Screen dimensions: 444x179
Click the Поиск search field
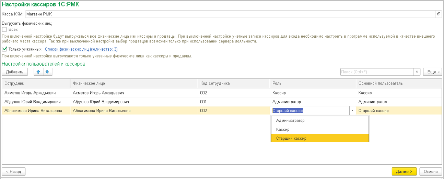[x=376, y=72]
